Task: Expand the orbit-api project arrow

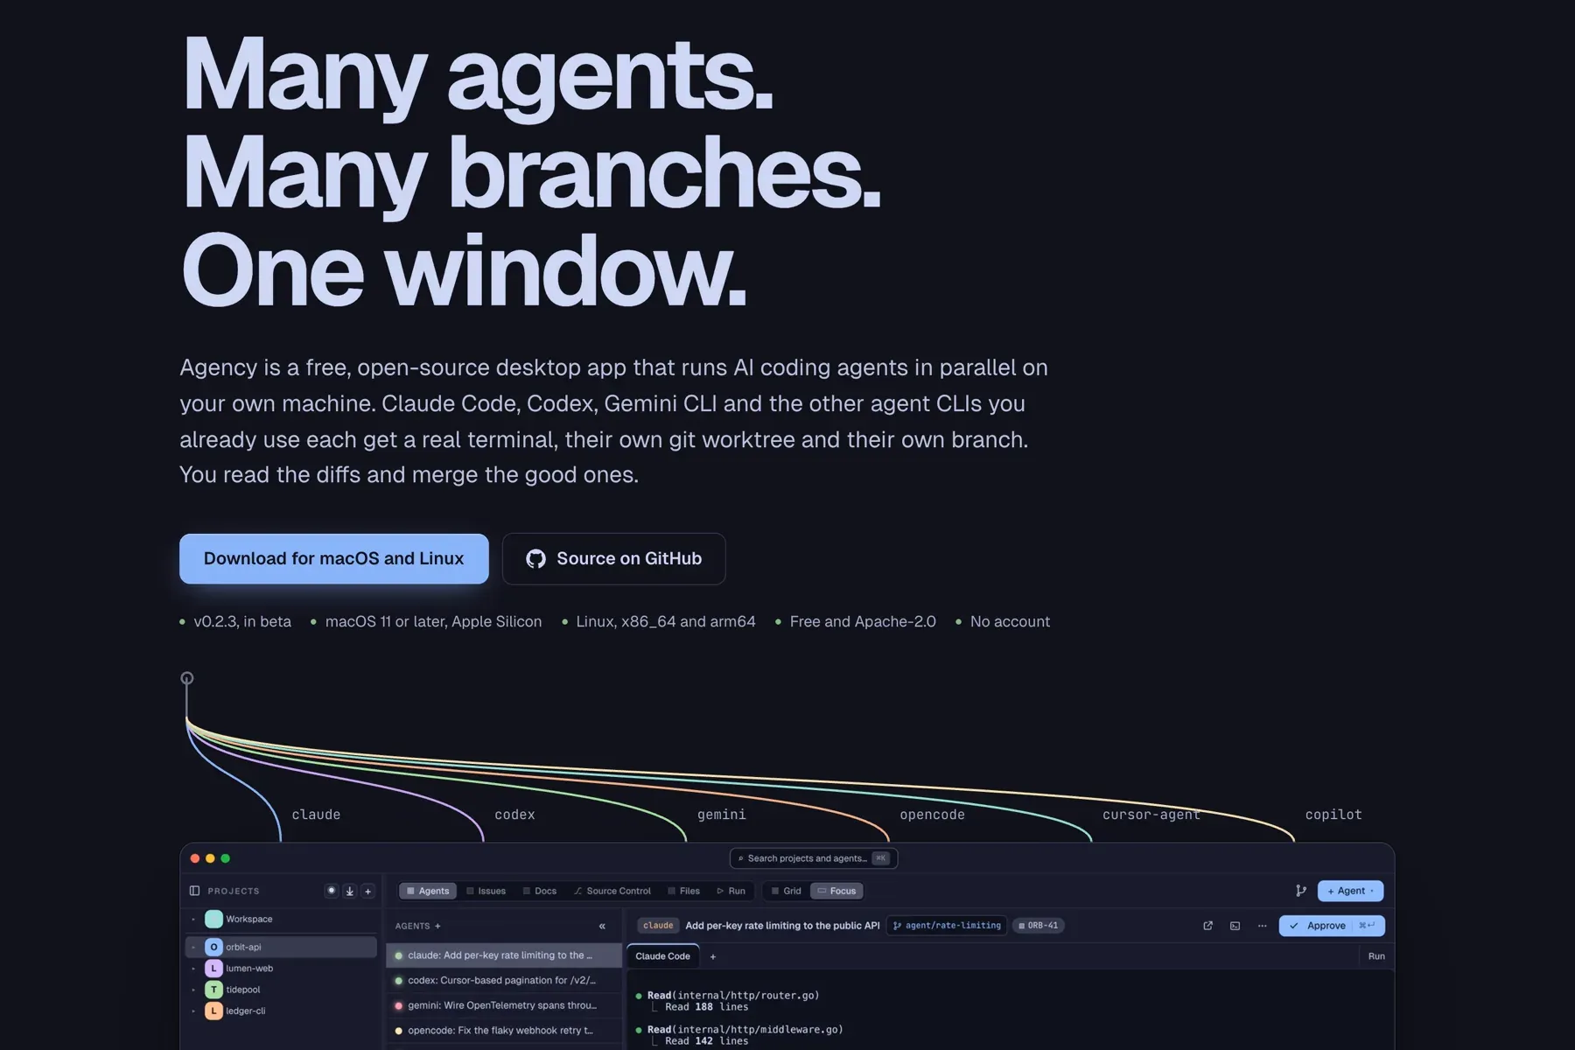Action: coord(193,947)
